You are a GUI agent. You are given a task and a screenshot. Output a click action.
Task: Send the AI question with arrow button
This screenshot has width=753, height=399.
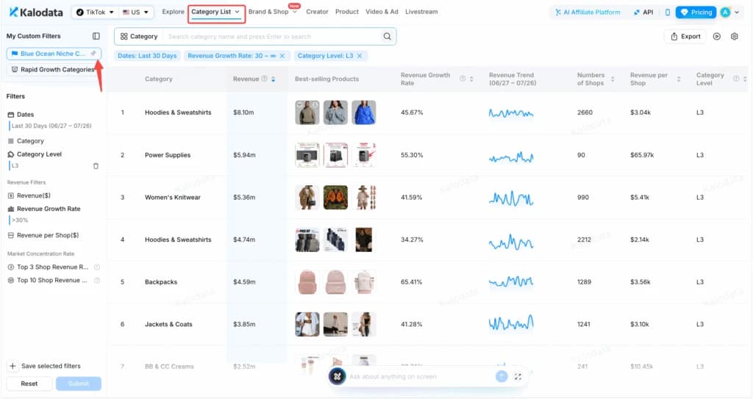tap(502, 376)
